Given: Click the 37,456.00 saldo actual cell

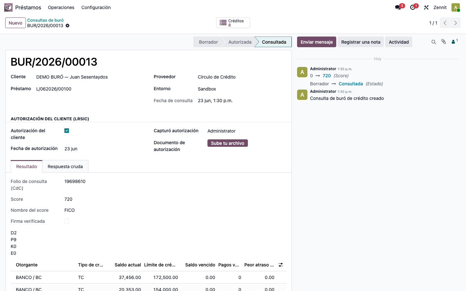Looking at the screenshot, I should click(130, 277).
